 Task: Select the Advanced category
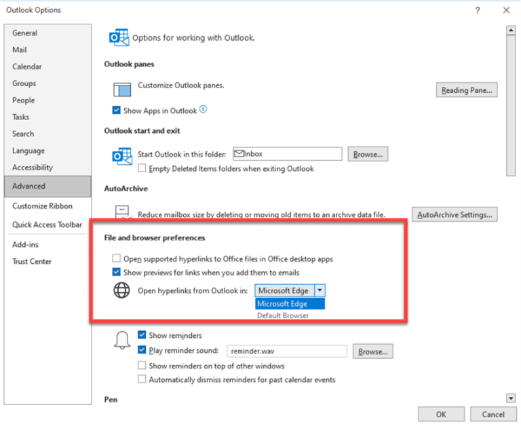pyautogui.click(x=47, y=186)
